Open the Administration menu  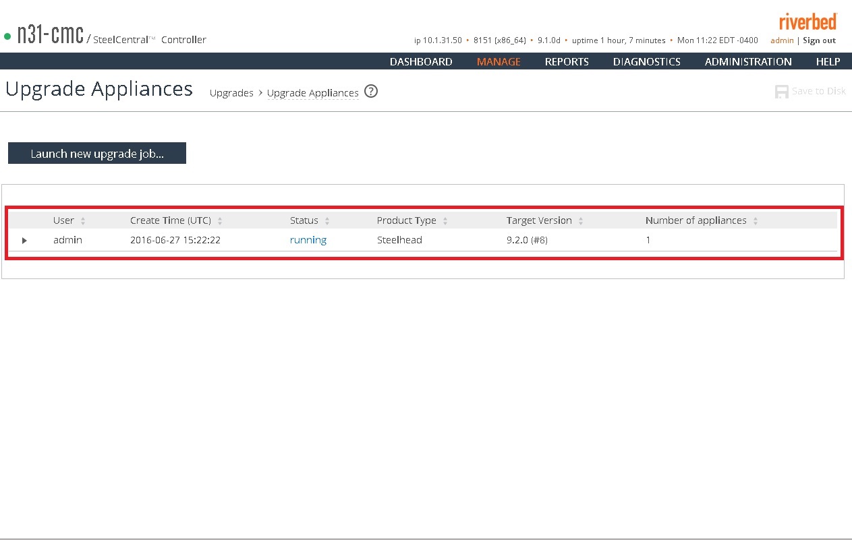click(748, 61)
